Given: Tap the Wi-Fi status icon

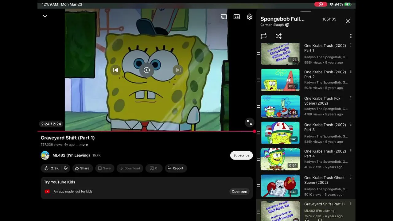Looking at the screenshot, I should (x=331, y=4).
